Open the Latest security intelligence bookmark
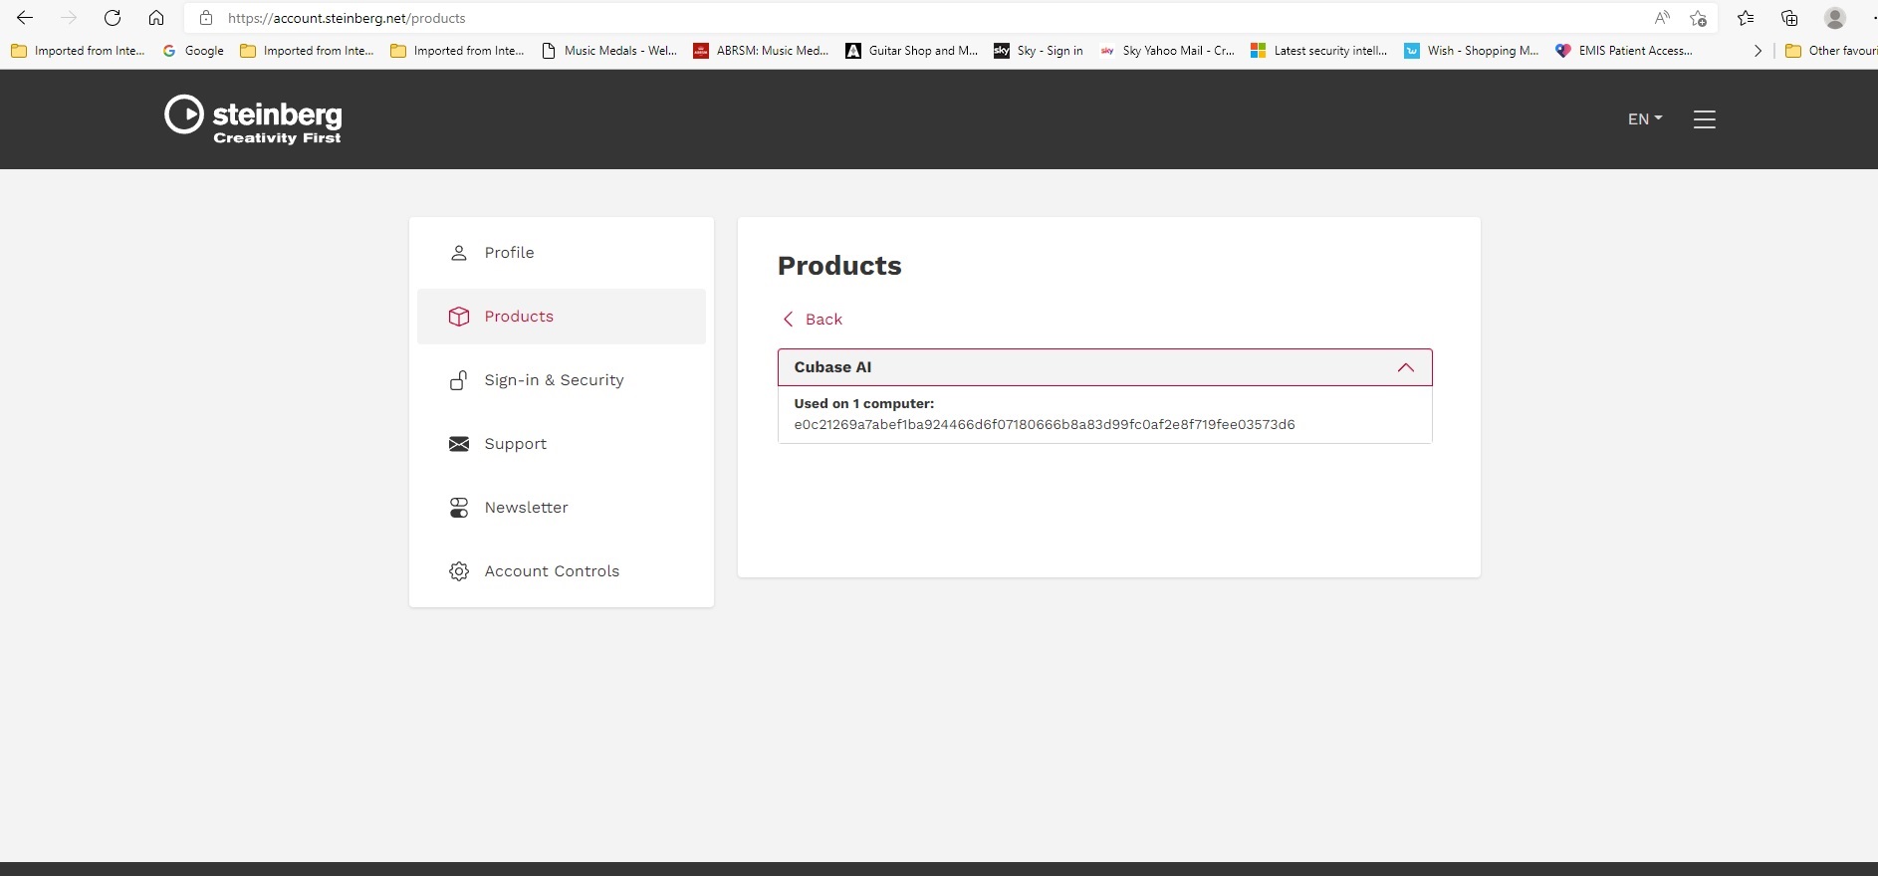The height and width of the screenshot is (876, 1878). coord(1319,51)
